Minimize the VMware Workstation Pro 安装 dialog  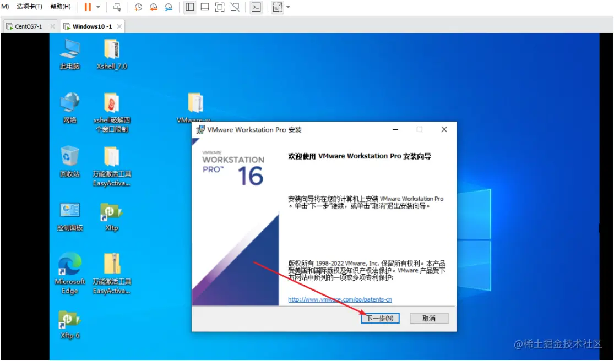[395, 129]
